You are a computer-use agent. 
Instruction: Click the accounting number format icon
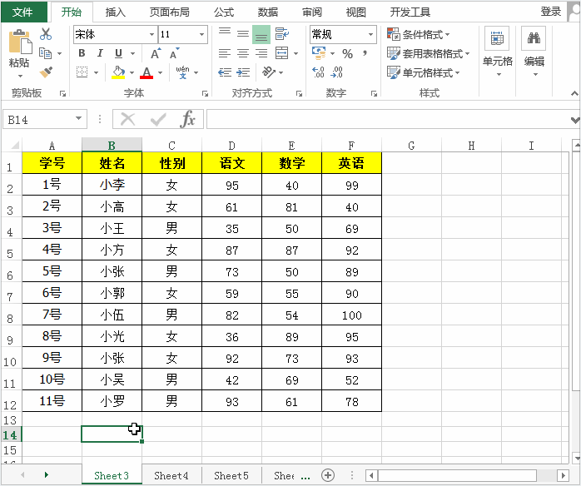pyautogui.click(x=319, y=53)
